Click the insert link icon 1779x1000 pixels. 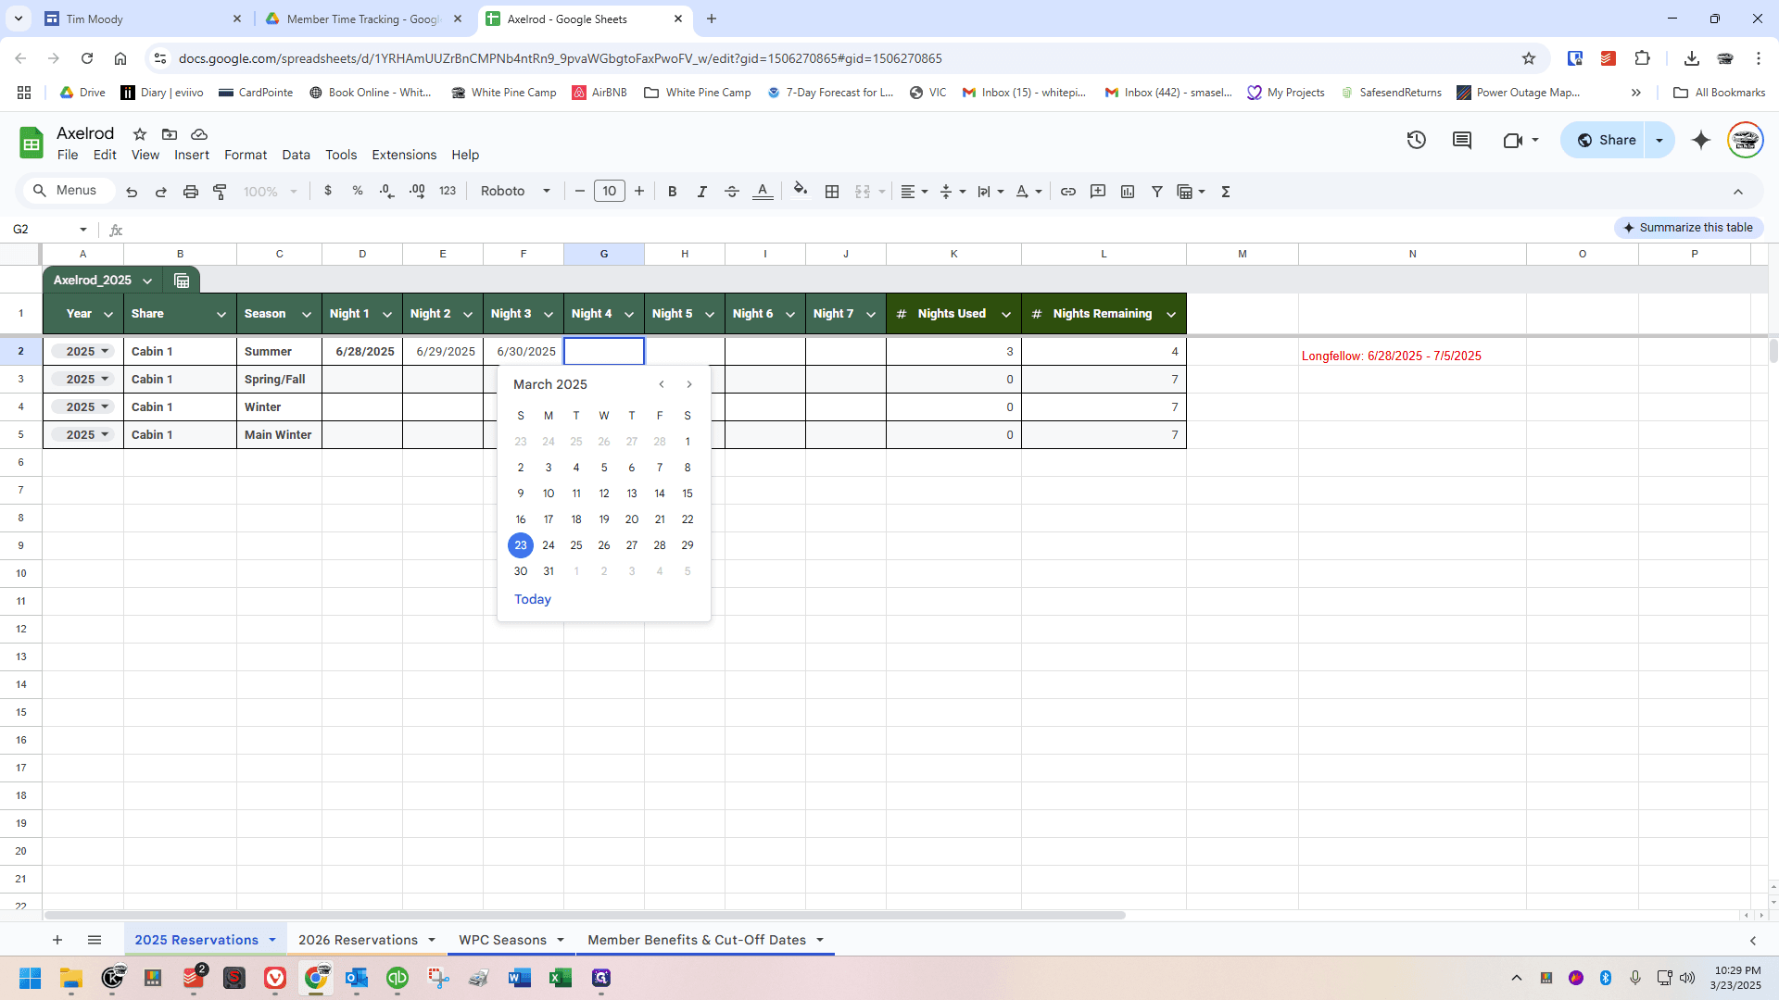(1068, 192)
